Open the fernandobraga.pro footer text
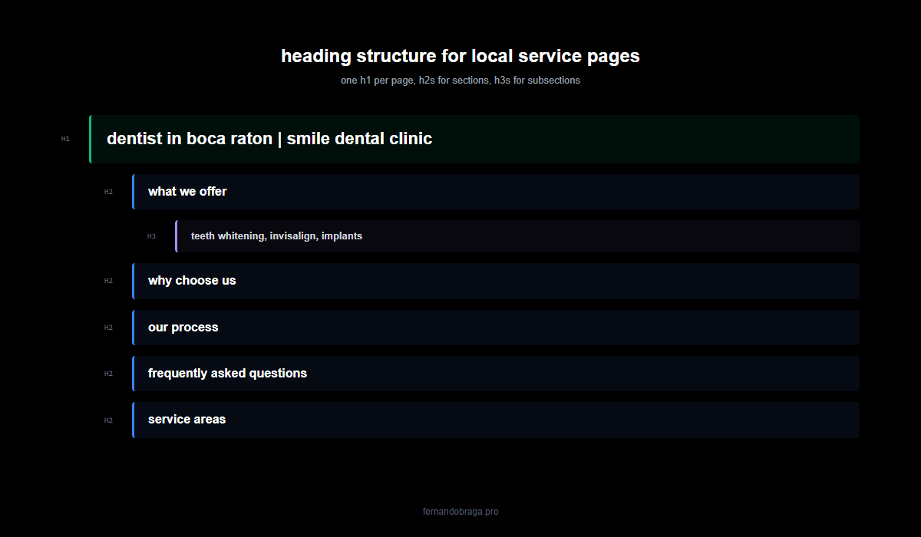This screenshot has width=921, height=537. pyautogui.click(x=460, y=512)
